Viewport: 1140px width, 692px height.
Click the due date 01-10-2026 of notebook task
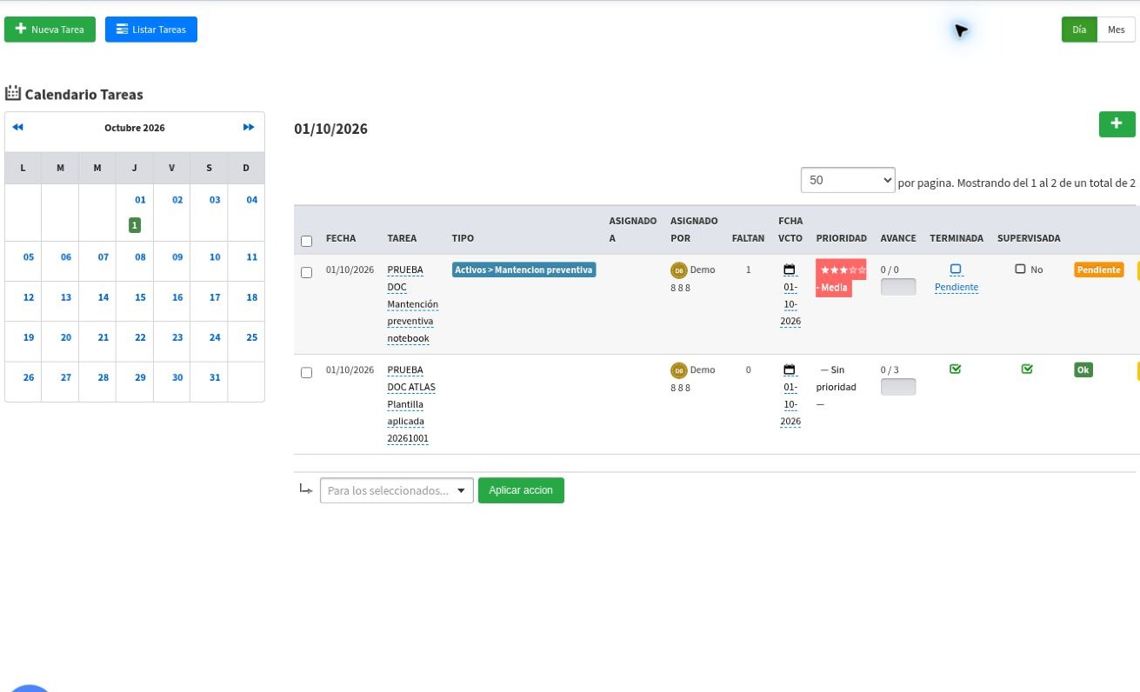point(790,304)
